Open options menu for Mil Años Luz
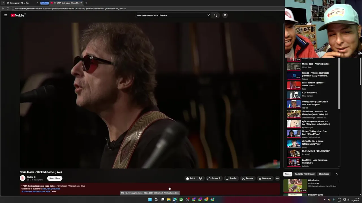This screenshot has width=362, height=203. 339,181
